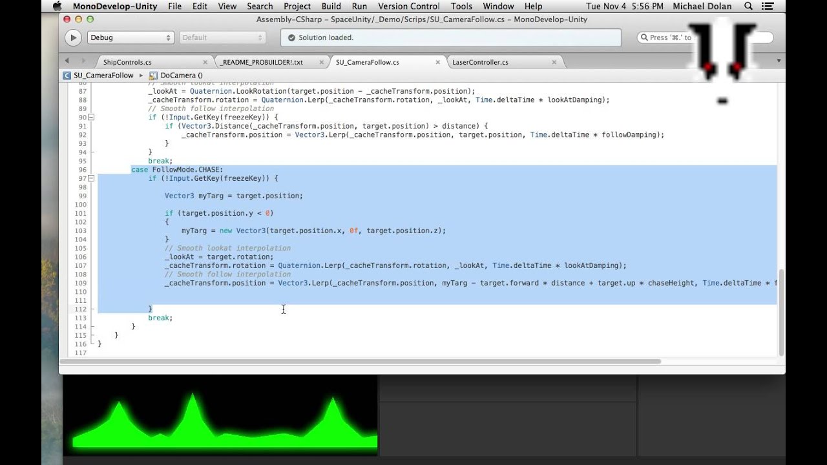Open the Search menu
The width and height of the screenshot is (827, 465).
coord(260,6)
